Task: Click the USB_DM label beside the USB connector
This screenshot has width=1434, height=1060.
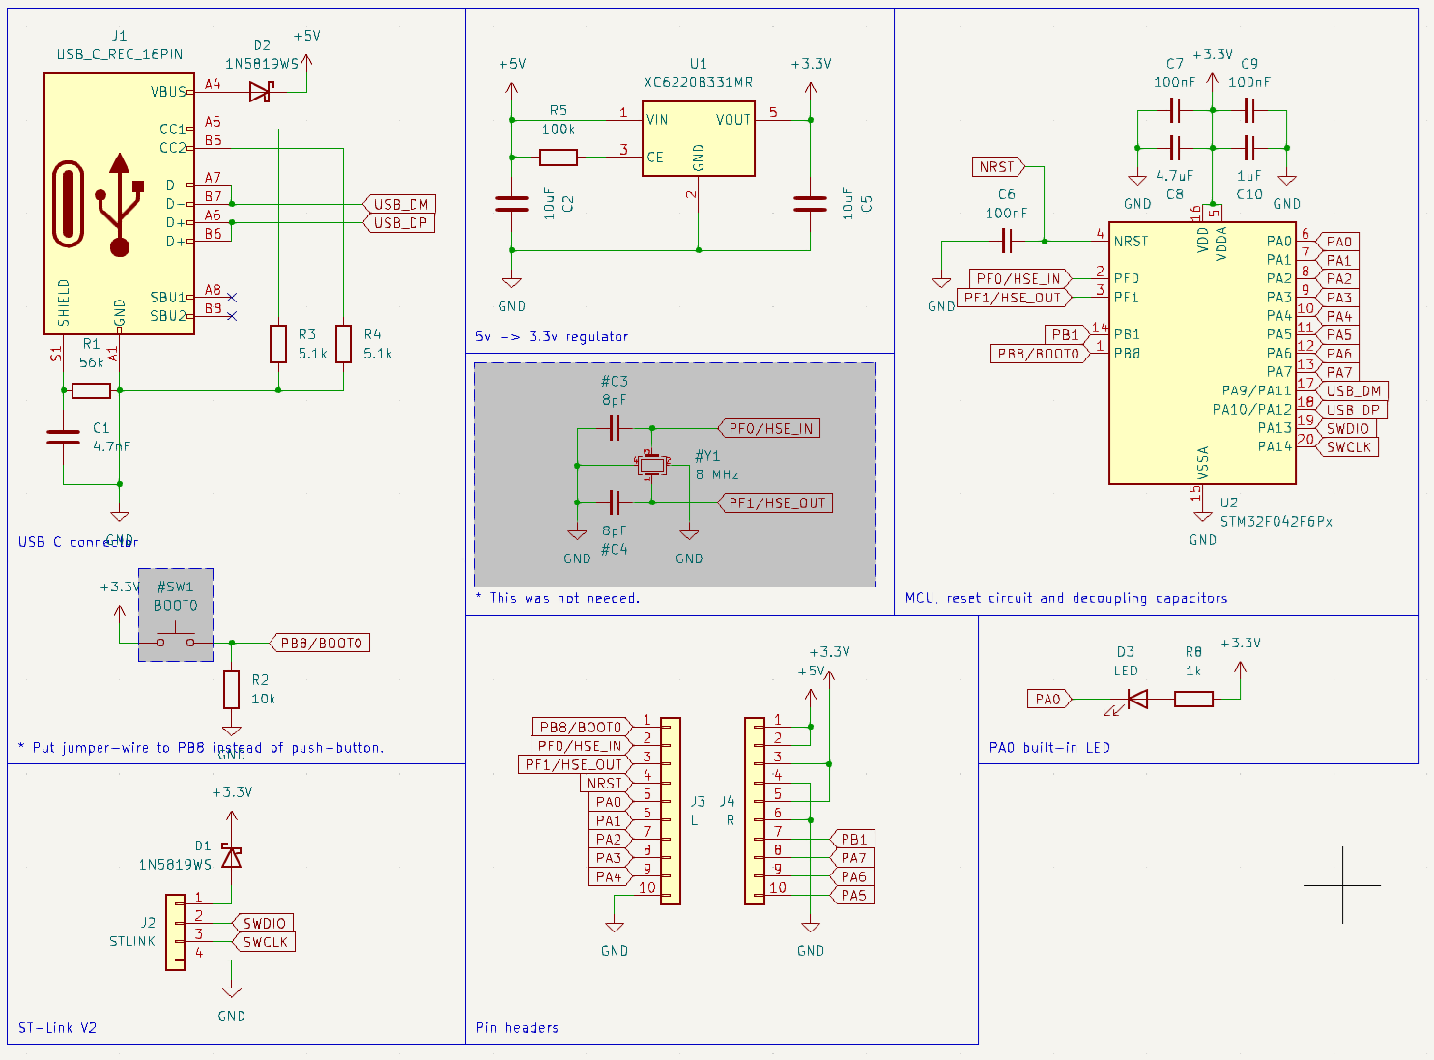Action: 400,204
